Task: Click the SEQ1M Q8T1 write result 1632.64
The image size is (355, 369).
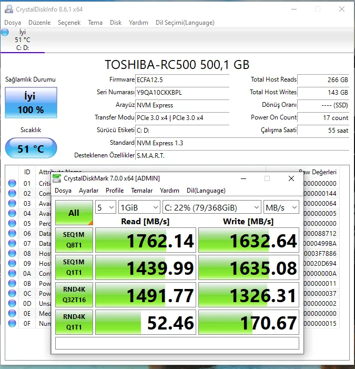Action: point(249,240)
